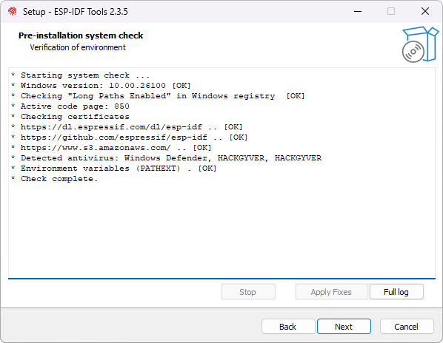Select the Detected antivirus log line
This screenshot has height=343, width=443.
[166, 158]
